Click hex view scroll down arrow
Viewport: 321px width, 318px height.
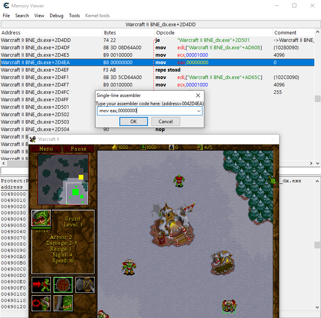pyautogui.click(x=317, y=307)
